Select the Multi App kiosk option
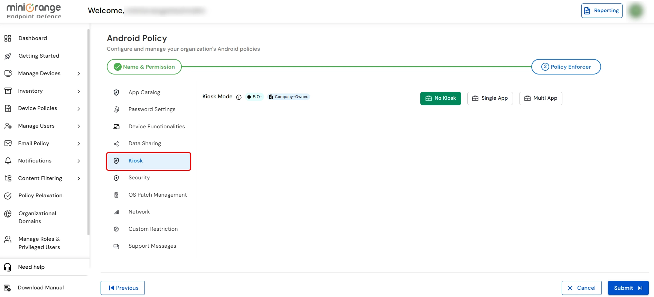 (541, 98)
